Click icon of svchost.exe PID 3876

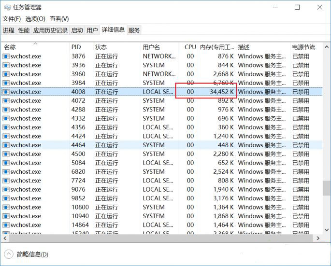[x=6, y=56]
